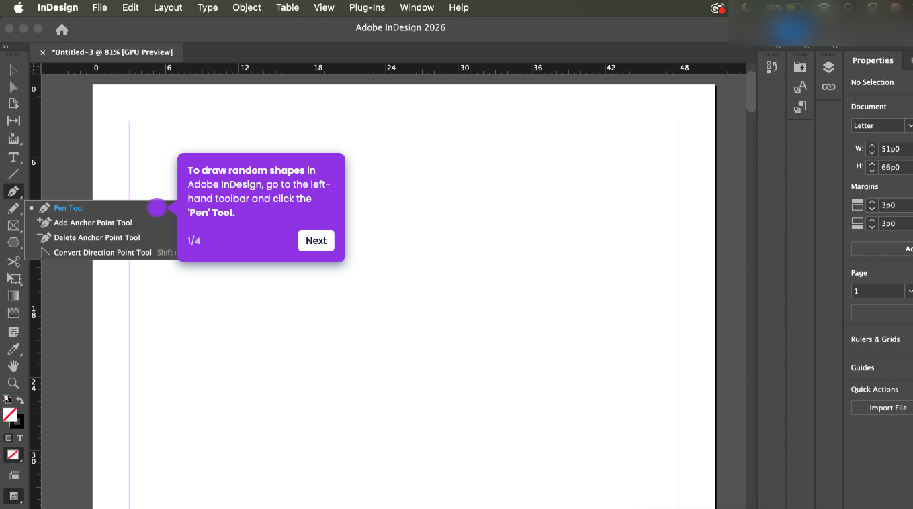Screen dimensions: 913x509
Task: Click Next in the tutorial tooltip
Action: 316,241
